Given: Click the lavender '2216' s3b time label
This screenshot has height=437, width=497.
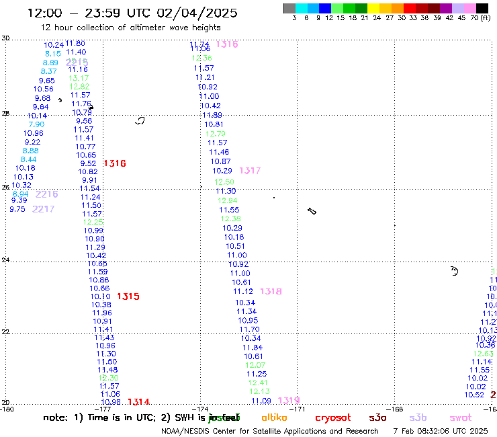Looking at the screenshot, I should tap(46, 194).
